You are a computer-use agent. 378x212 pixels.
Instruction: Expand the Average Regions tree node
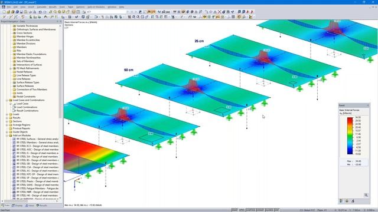click(7, 125)
